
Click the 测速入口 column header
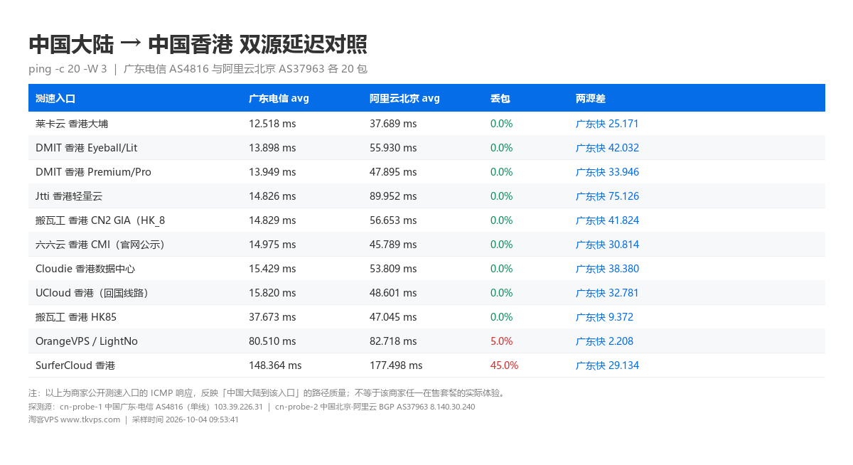[x=55, y=98]
